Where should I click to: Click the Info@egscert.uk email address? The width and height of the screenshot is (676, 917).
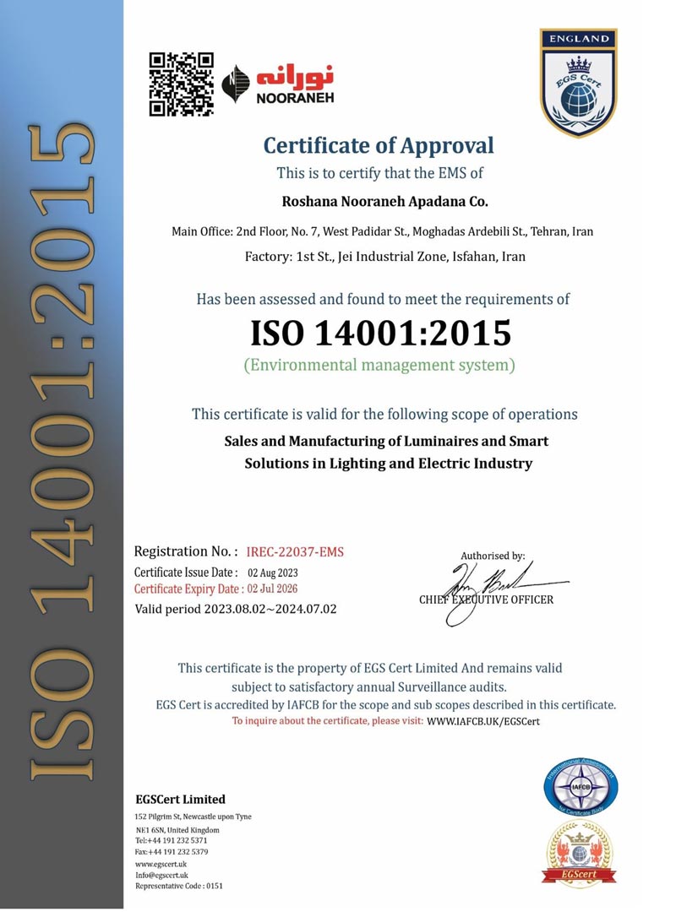[161, 875]
